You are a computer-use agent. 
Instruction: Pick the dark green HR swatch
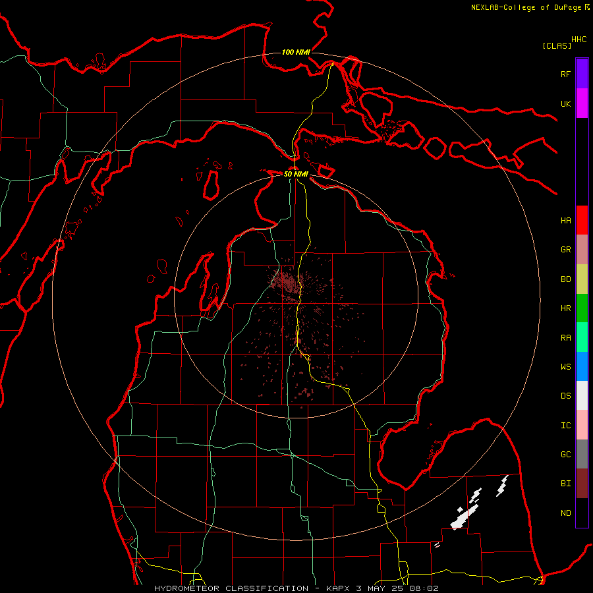pyautogui.click(x=582, y=308)
